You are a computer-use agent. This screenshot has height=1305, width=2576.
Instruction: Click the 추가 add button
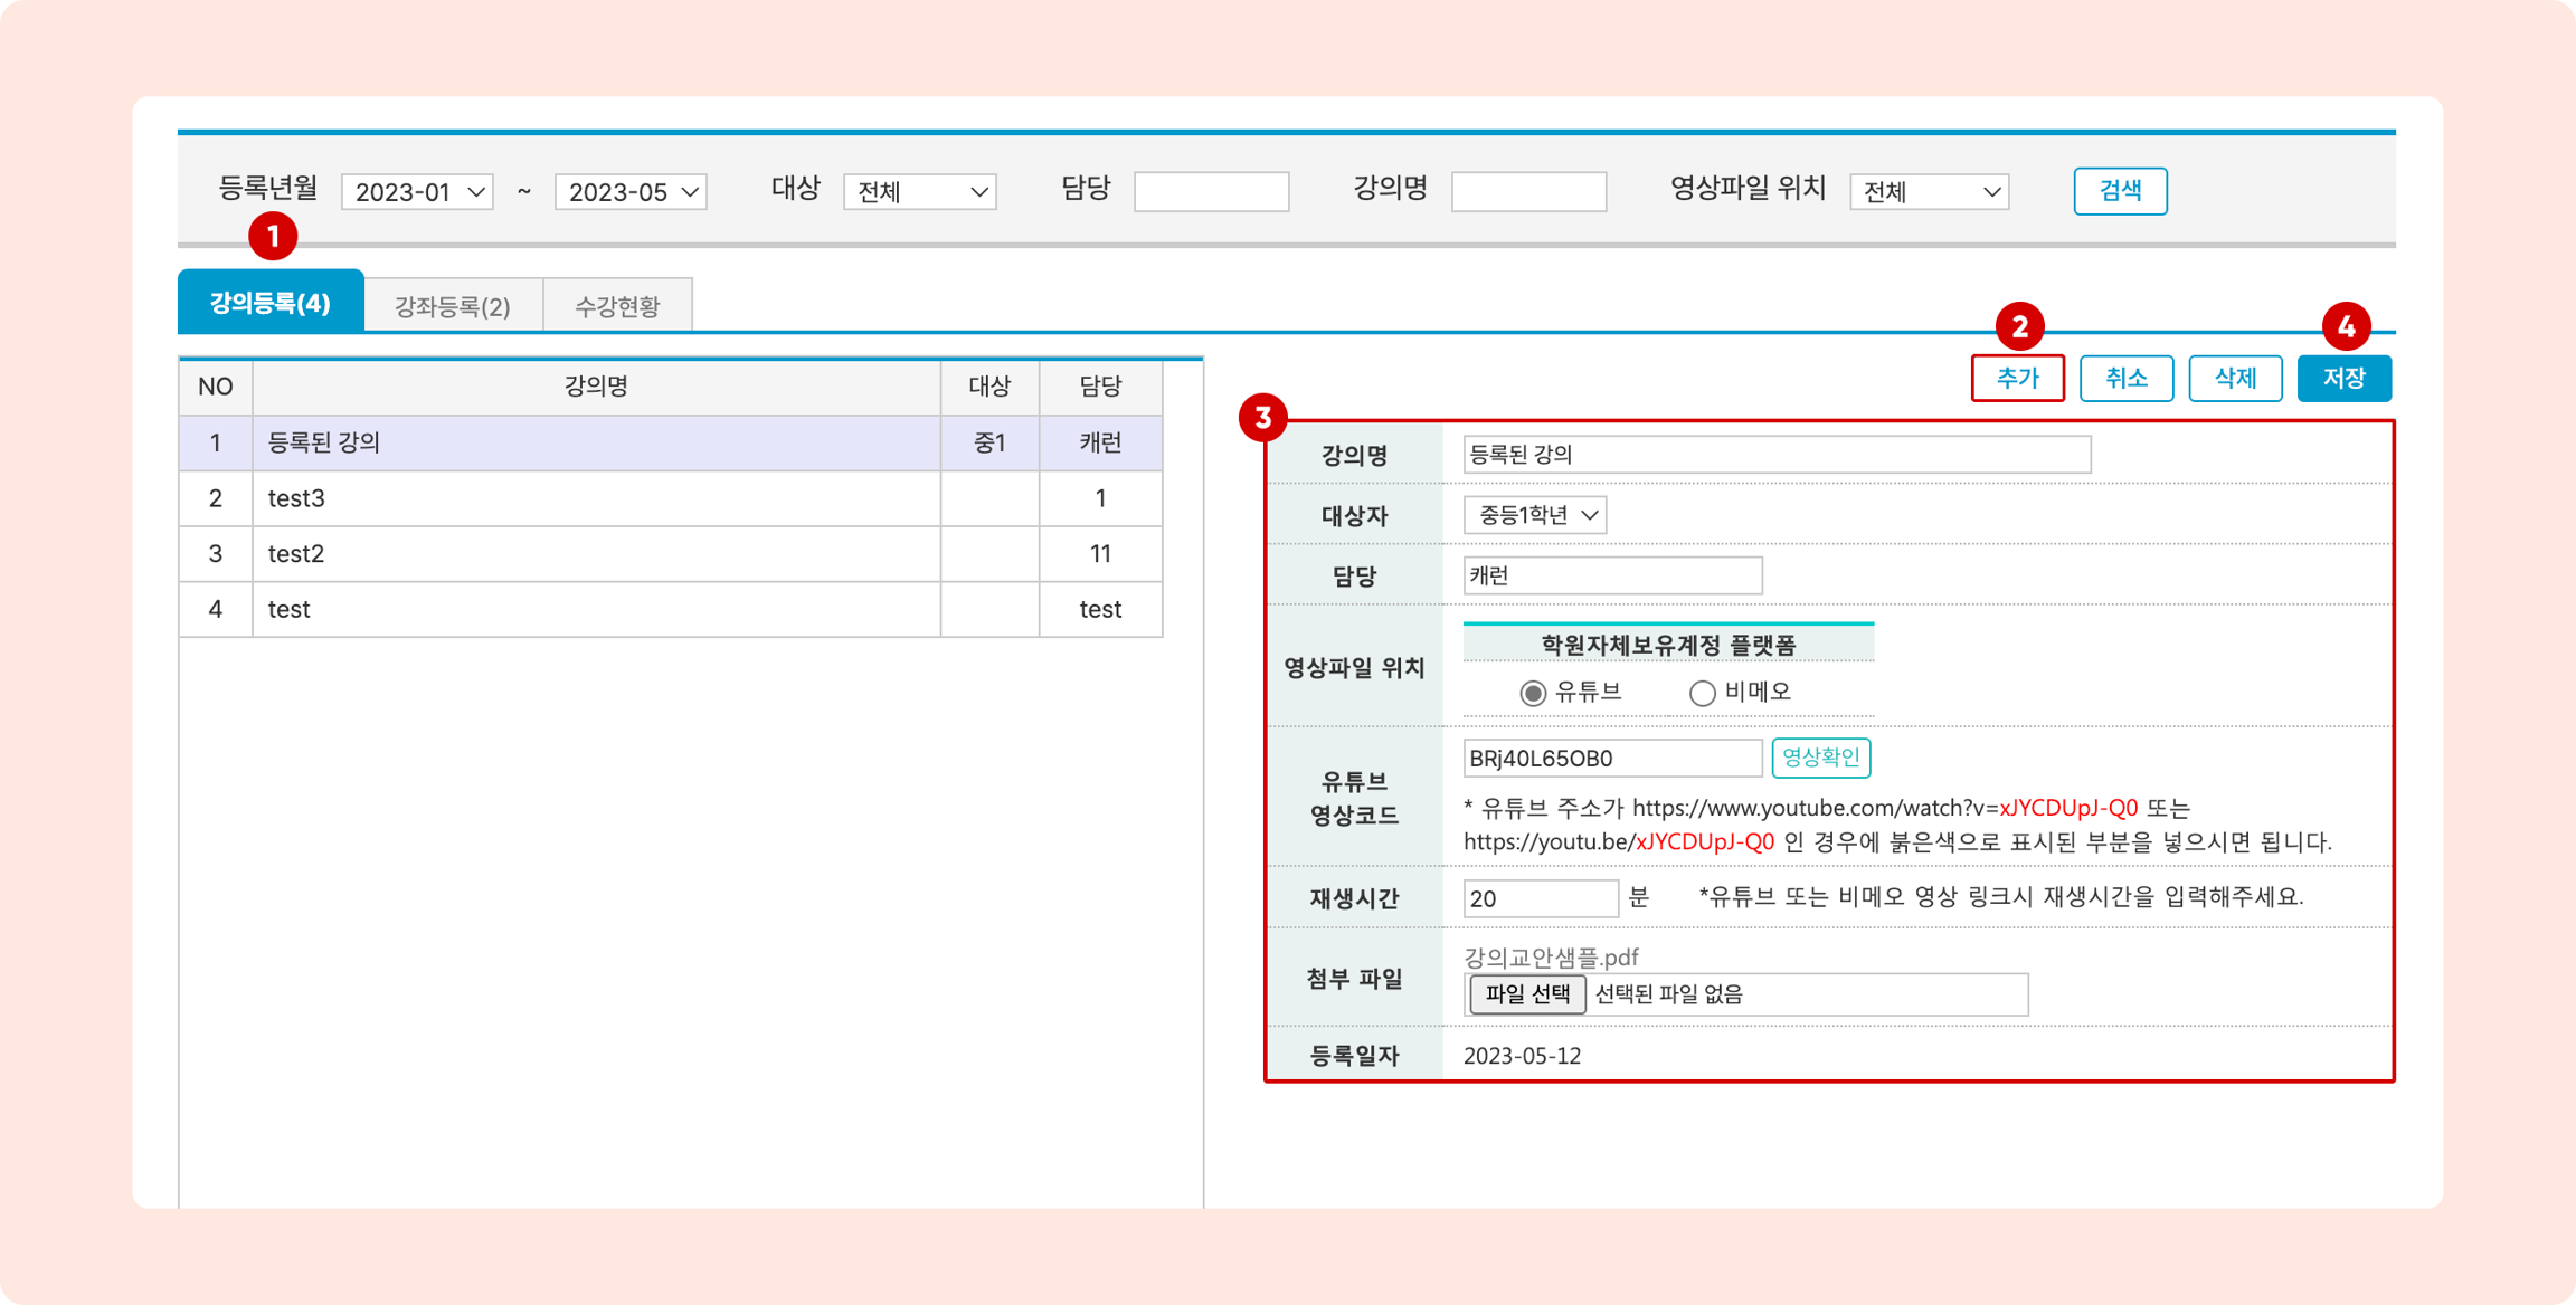(x=2017, y=378)
